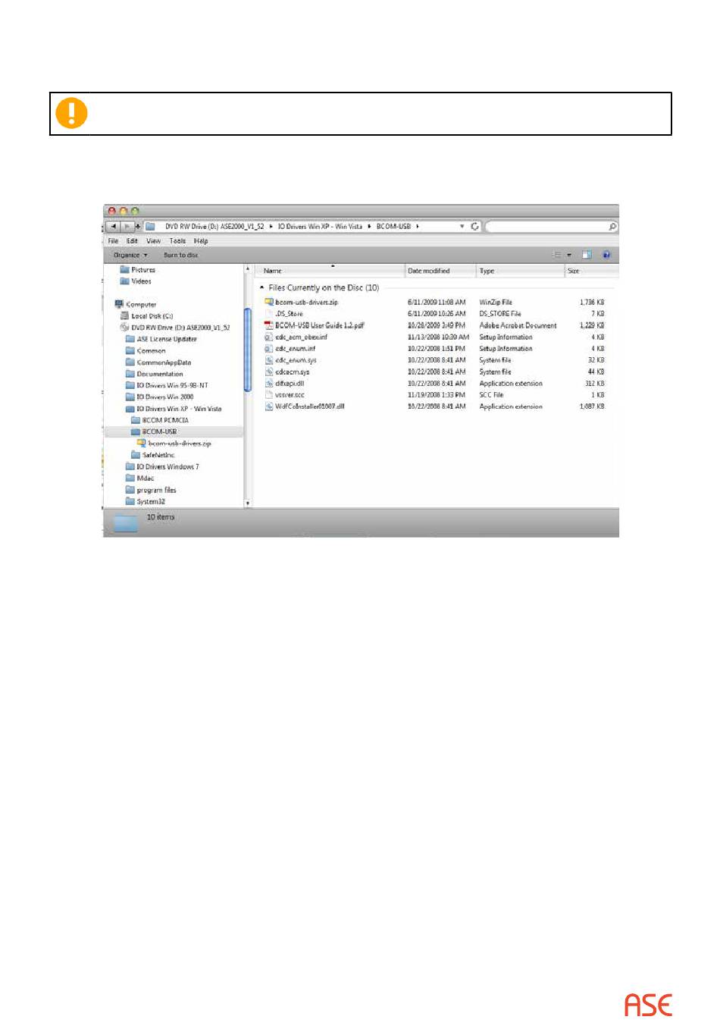The width and height of the screenshot is (720, 1026).
Task: Click the change view icon
Action: tap(557, 255)
